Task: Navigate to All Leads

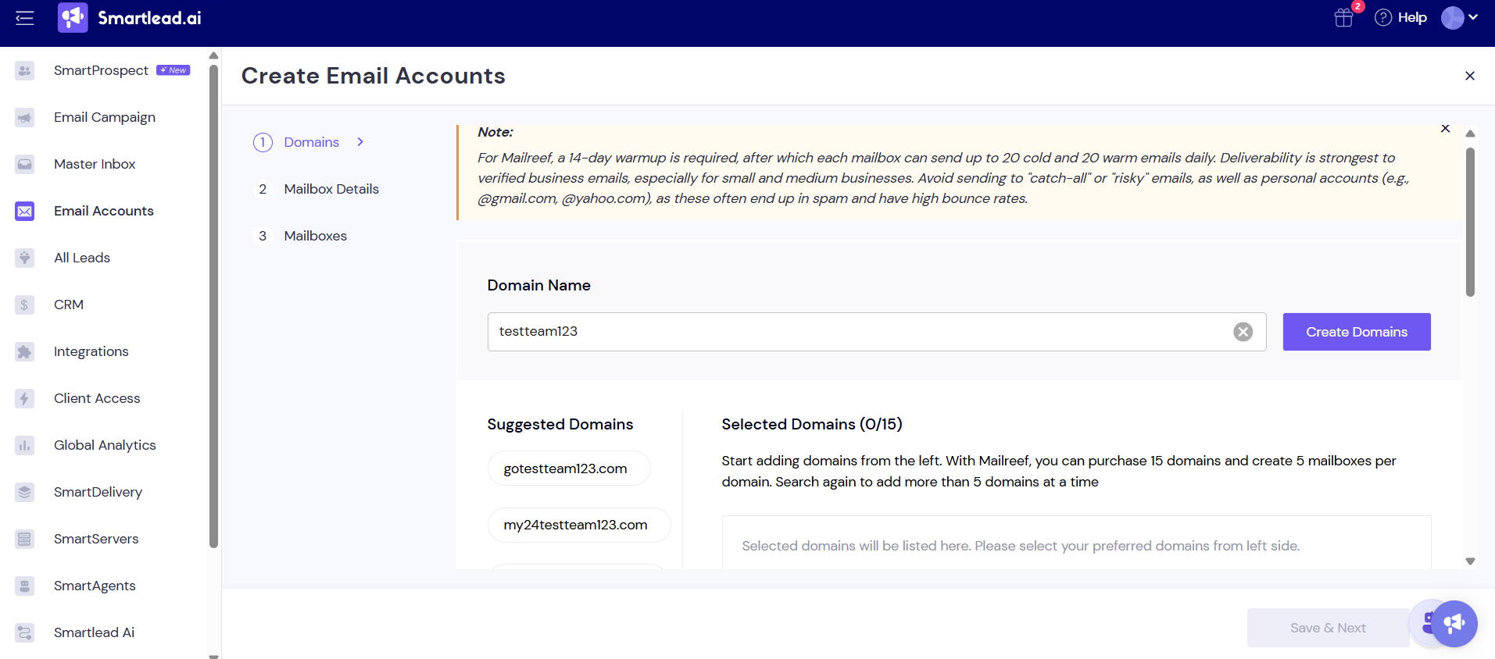Action: point(82,258)
